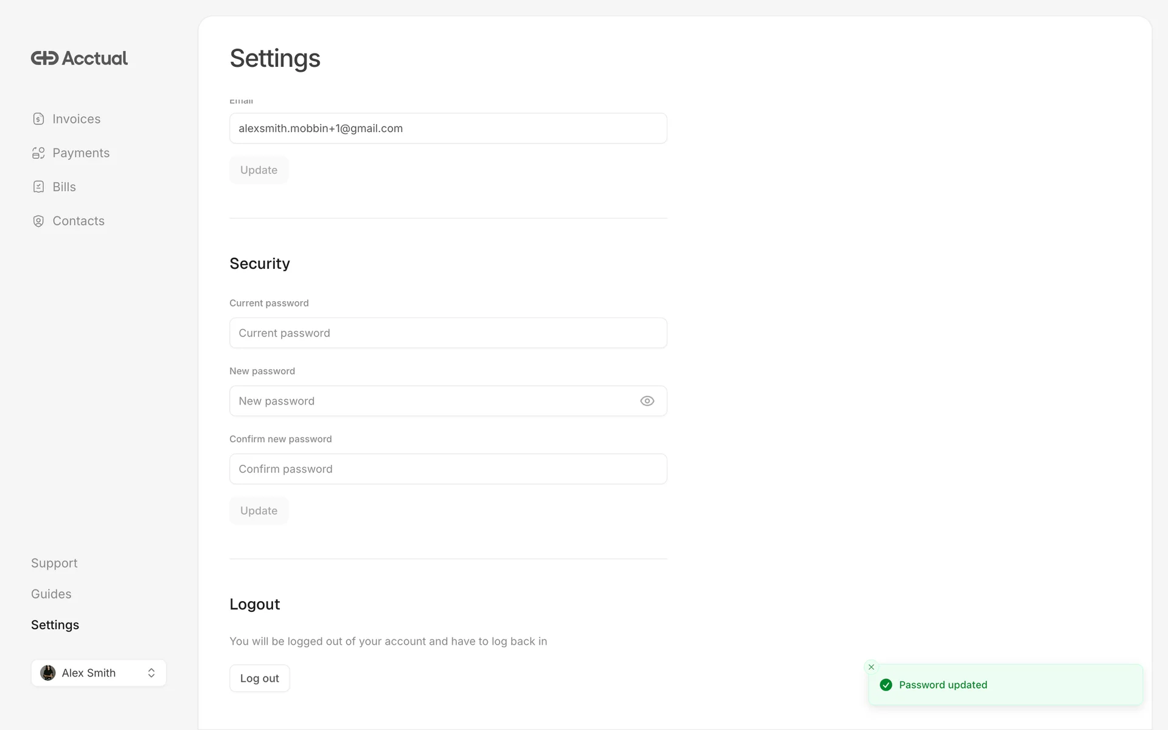The height and width of the screenshot is (730, 1168).
Task: Click up-down chevron next to Alex Smith
Action: 151,673
